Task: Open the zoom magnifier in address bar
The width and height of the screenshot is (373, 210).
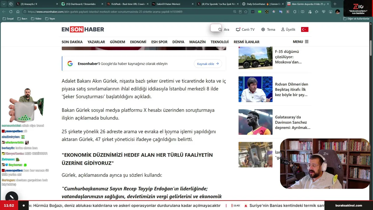Action: click(x=235, y=12)
